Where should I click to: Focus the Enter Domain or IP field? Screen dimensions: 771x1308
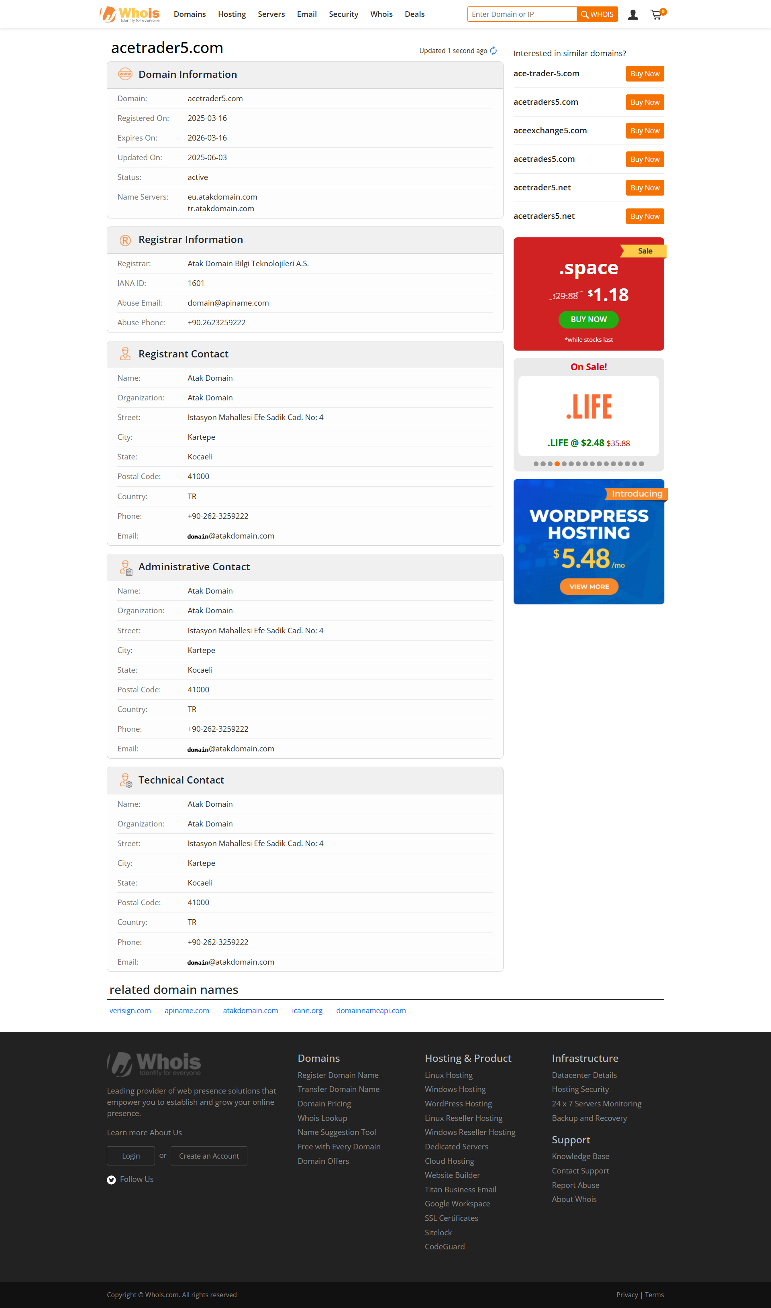[522, 14]
